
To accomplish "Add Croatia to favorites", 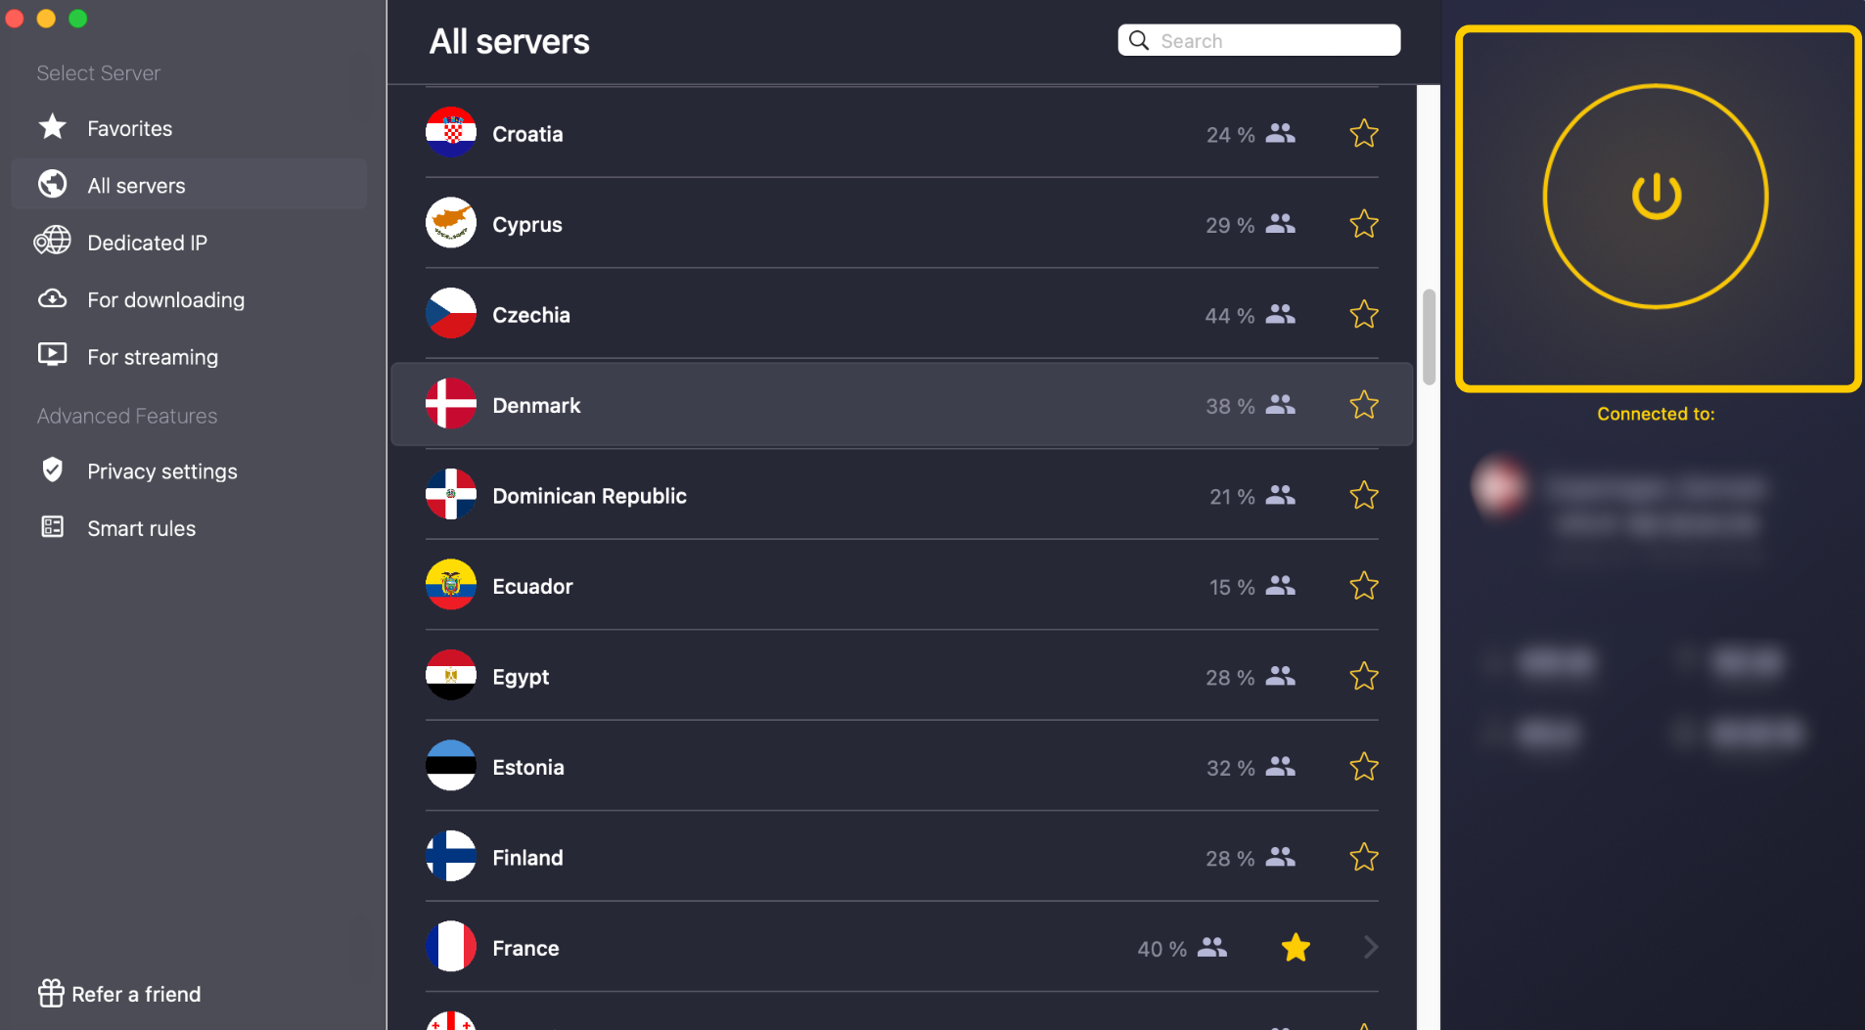I will point(1364,134).
